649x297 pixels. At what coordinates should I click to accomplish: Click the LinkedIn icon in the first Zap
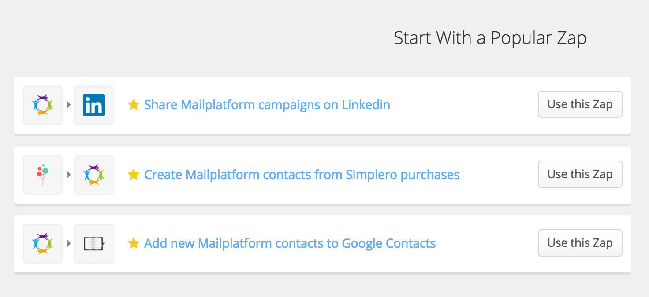click(x=94, y=105)
